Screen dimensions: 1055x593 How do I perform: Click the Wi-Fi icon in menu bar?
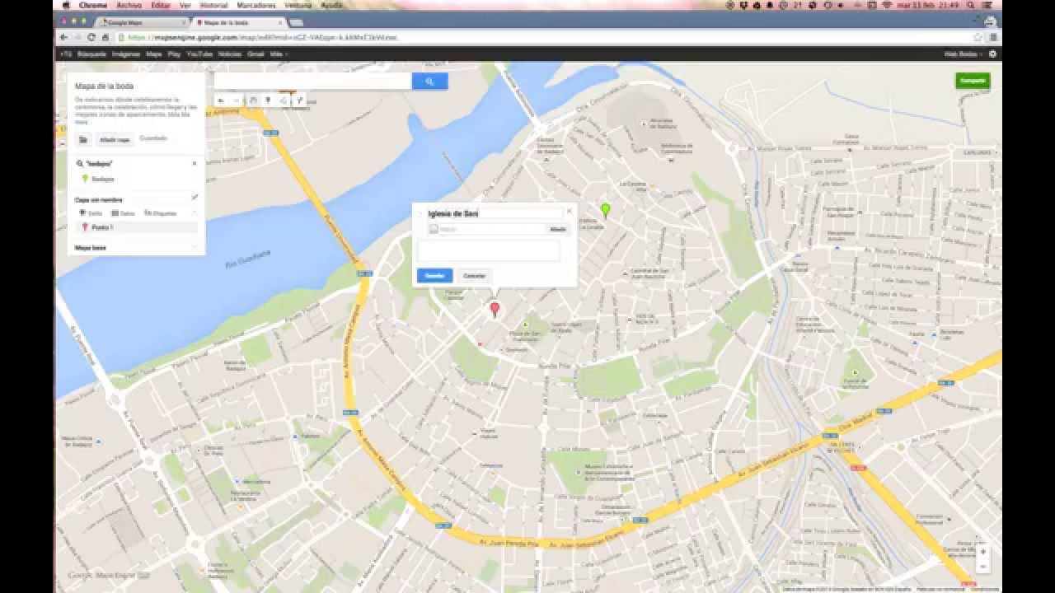click(887, 5)
